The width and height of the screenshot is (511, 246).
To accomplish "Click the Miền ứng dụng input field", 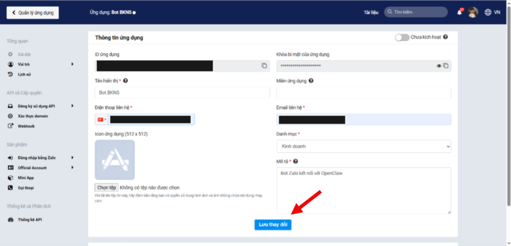I will (364, 93).
